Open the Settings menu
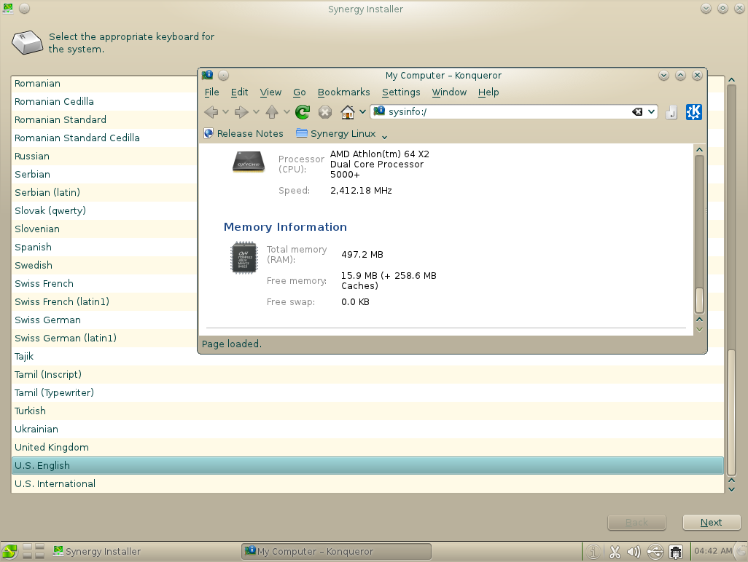The width and height of the screenshot is (748, 562). [400, 92]
